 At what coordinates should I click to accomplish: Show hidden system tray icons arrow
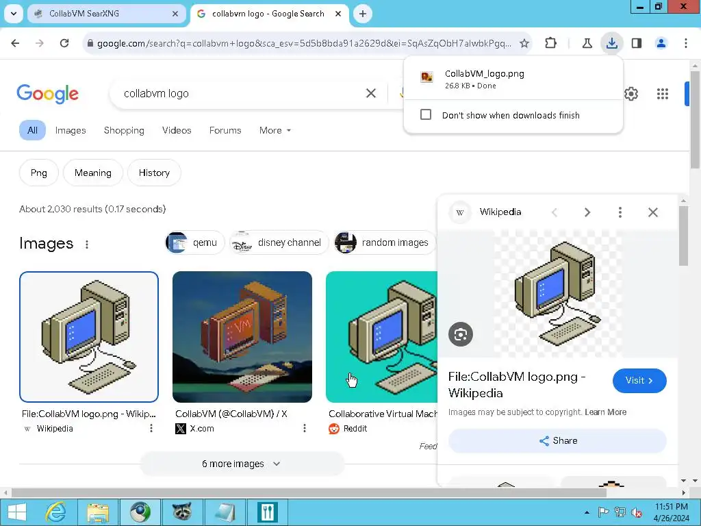click(587, 512)
